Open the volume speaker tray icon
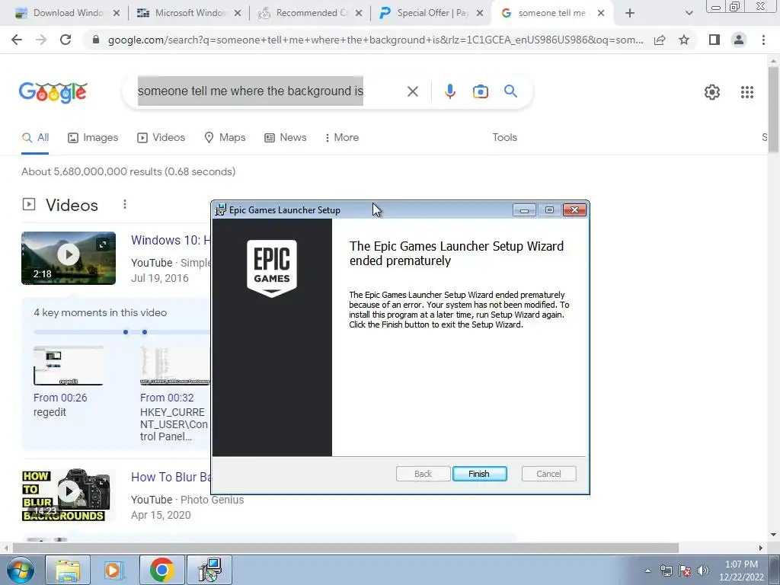The image size is (780, 585). 703,571
